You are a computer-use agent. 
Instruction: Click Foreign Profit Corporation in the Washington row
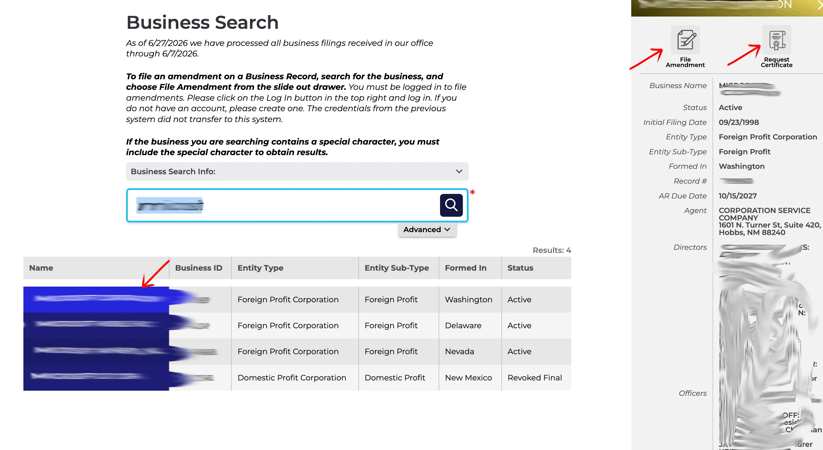pyautogui.click(x=294, y=300)
